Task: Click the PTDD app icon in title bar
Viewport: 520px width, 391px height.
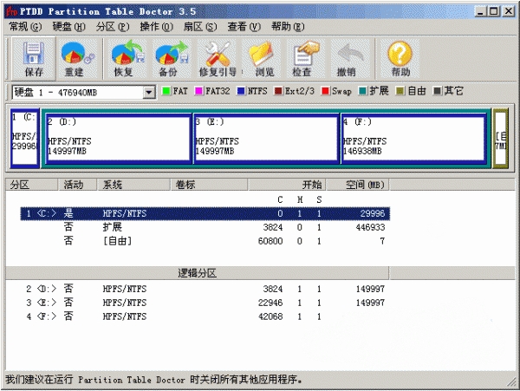Action: point(11,11)
